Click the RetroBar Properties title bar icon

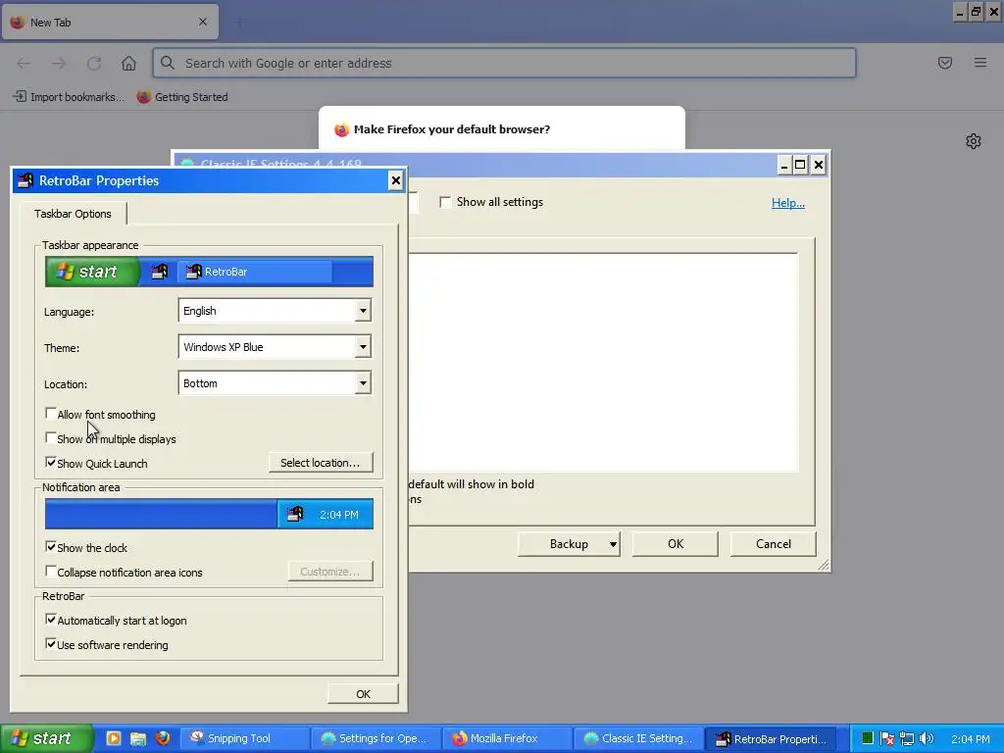tap(25, 180)
